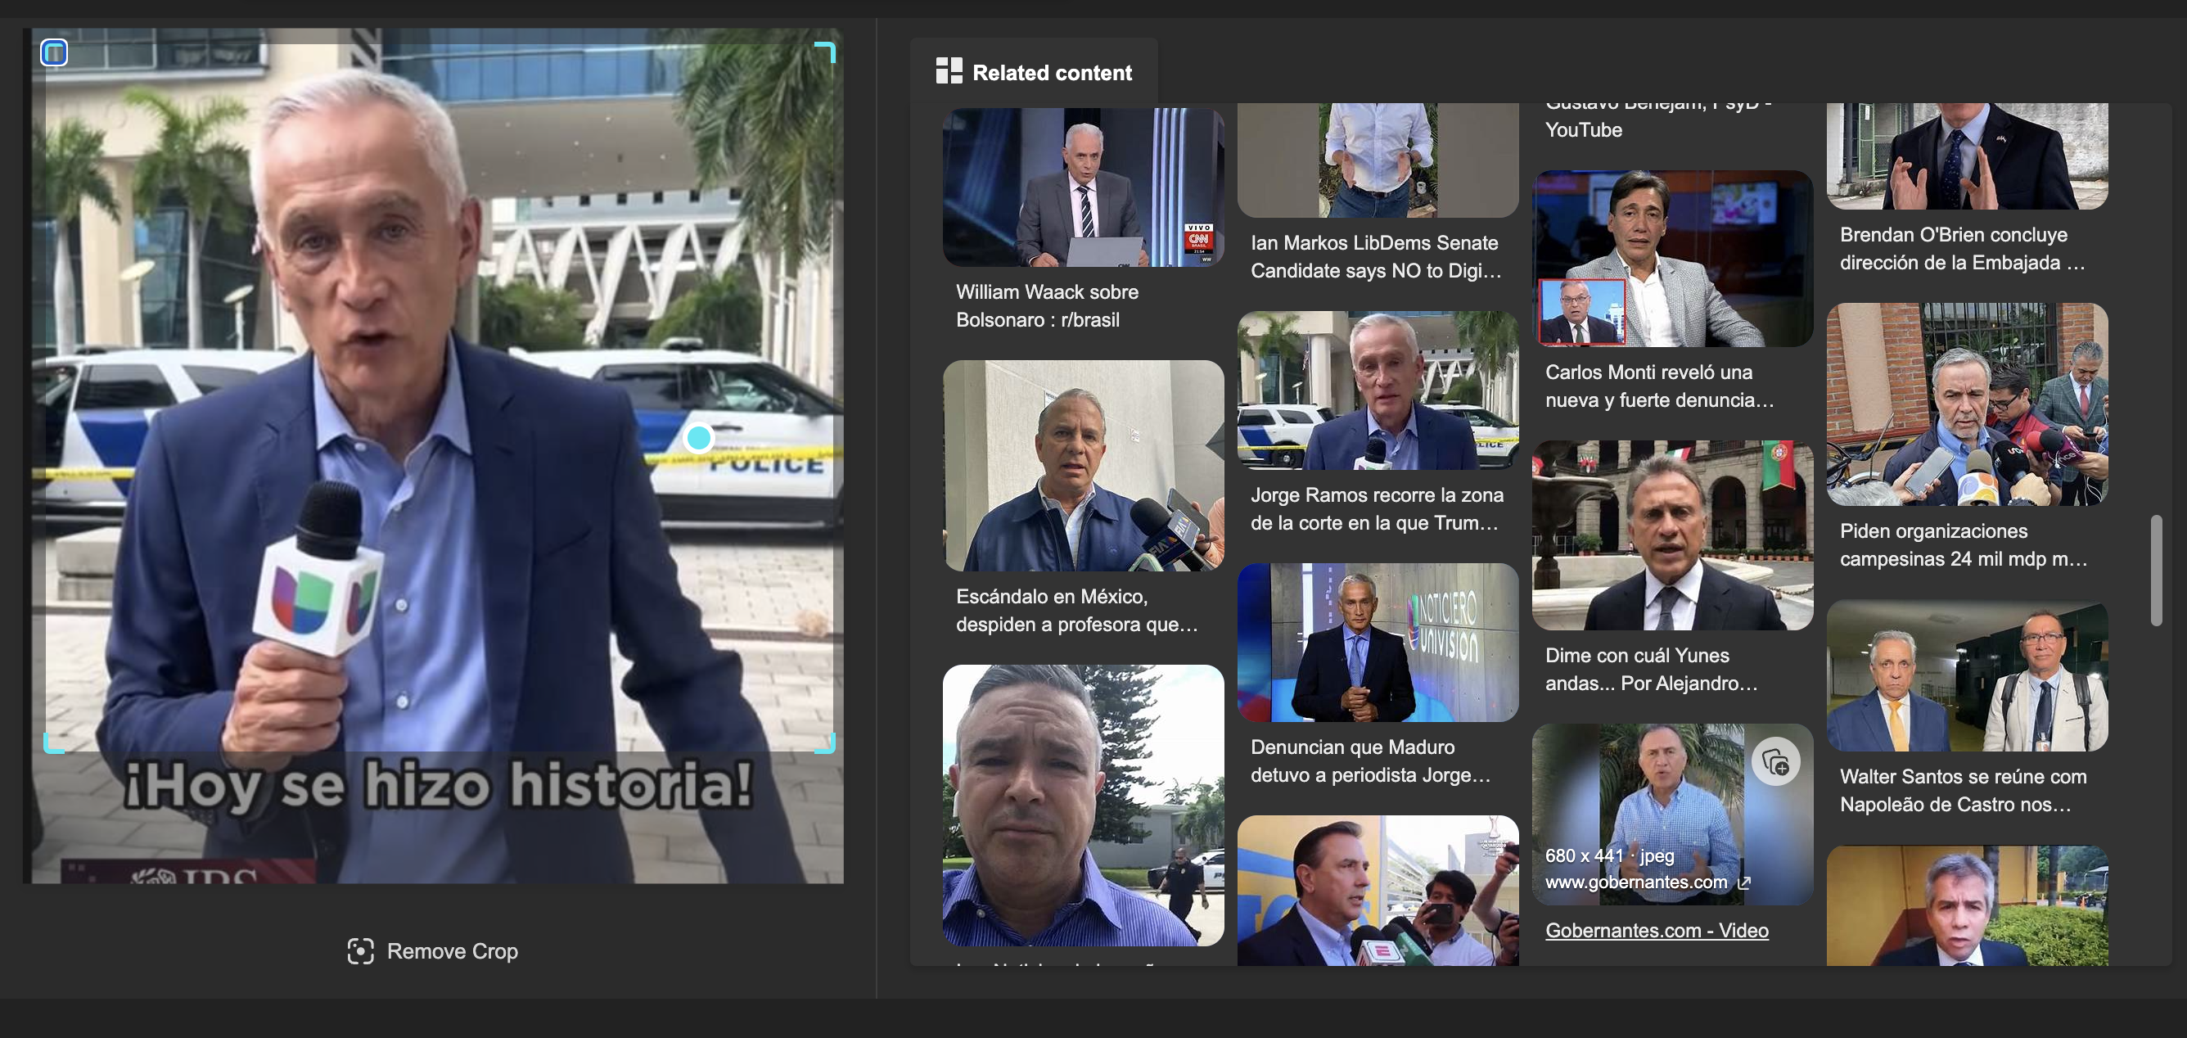Open 'Piden organizaciones campesinas 24 mil mdp' title
Screen dimensions: 2187x1038
click(1963, 545)
